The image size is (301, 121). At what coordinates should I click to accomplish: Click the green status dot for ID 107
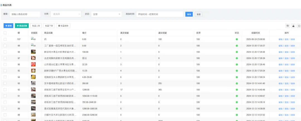[237, 39]
